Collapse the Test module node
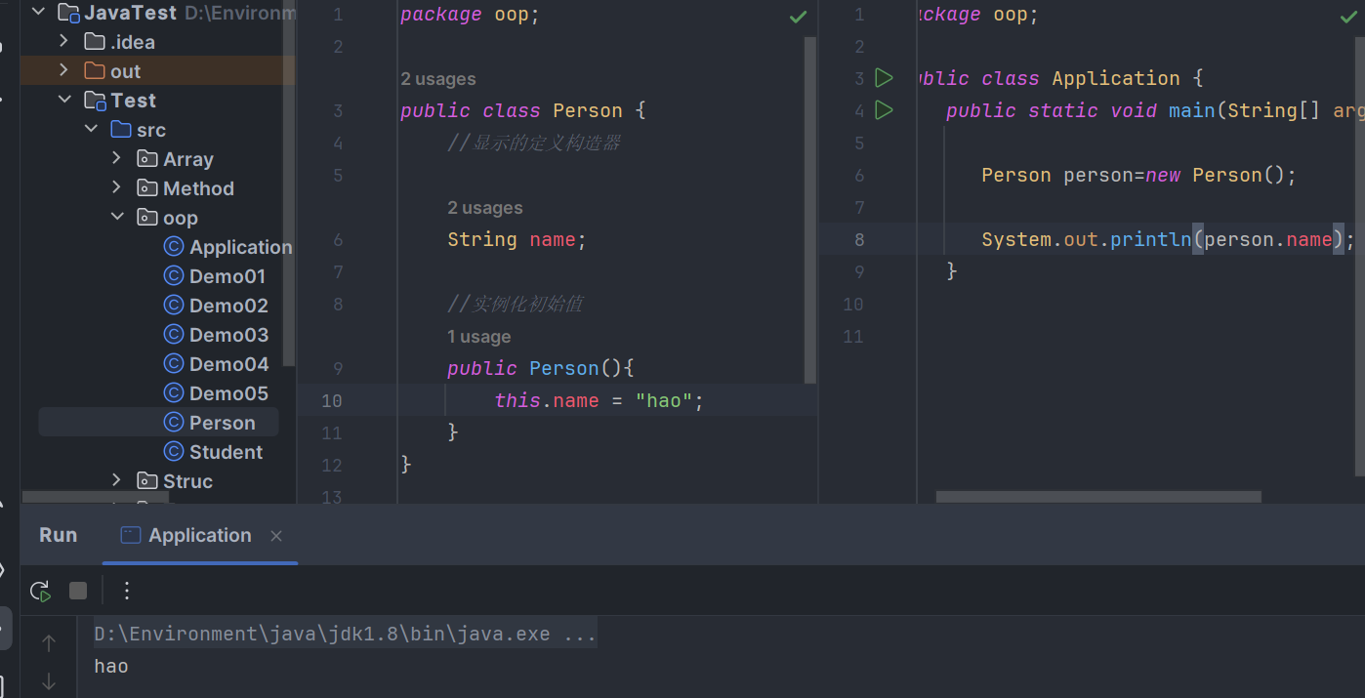This screenshot has height=698, width=1365. pos(64,101)
